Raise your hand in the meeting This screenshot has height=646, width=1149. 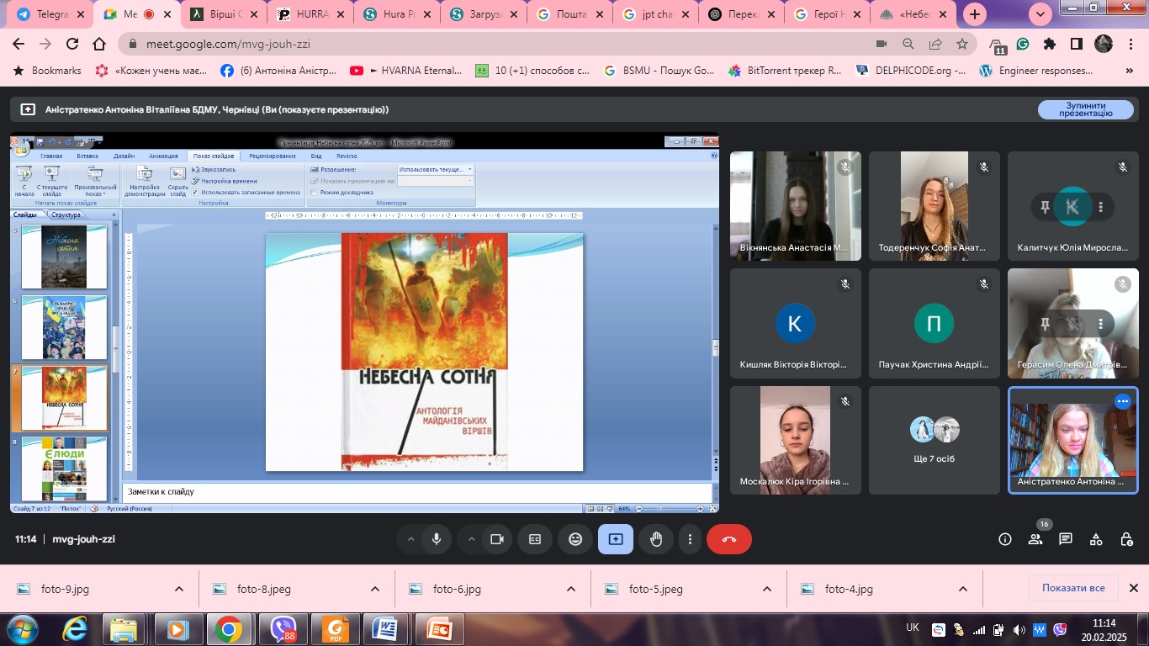pos(656,539)
